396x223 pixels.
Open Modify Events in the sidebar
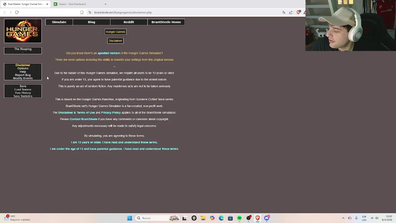(x=23, y=78)
